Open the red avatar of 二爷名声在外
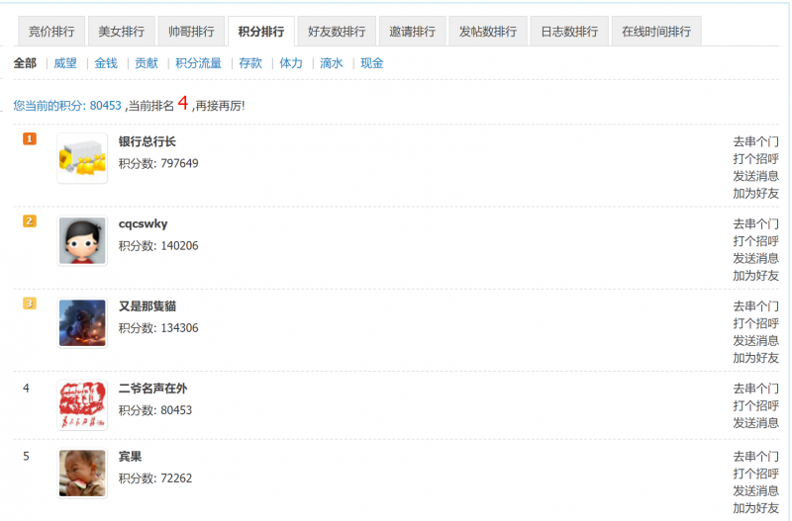The image size is (792, 521). (x=82, y=405)
